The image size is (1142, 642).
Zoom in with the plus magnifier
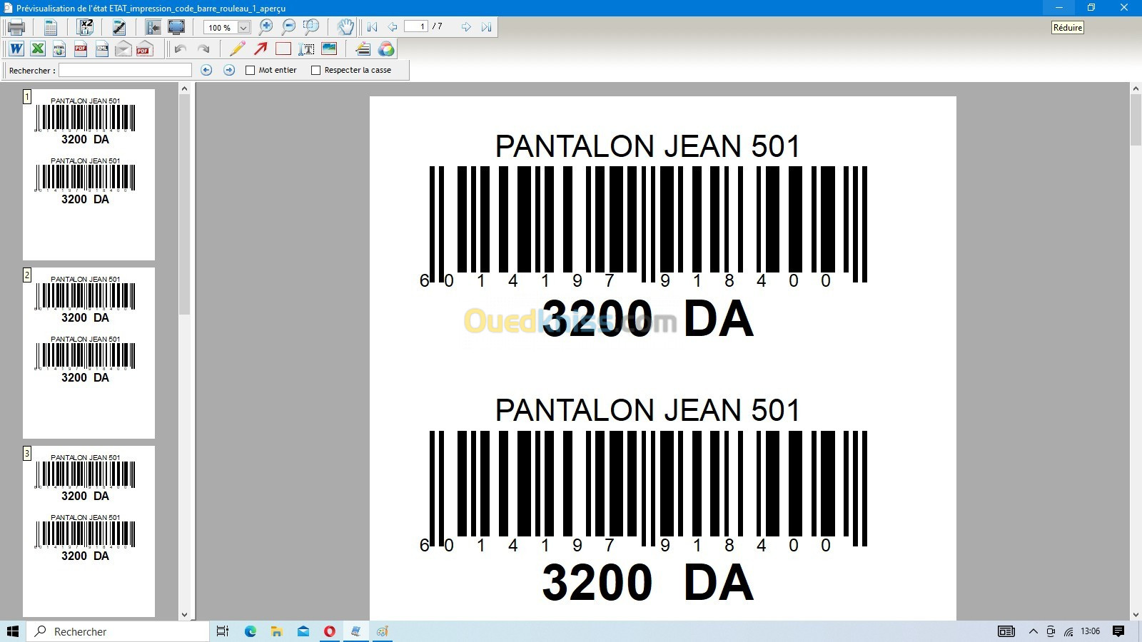coord(266,27)
